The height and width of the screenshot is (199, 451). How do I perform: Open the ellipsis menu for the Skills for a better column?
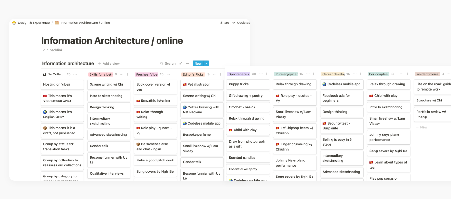click(x=122, y=74)
